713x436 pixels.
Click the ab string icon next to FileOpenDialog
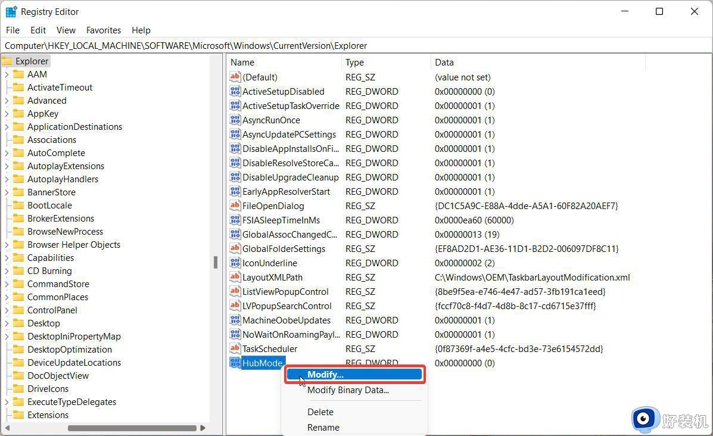pyautogui.click(x=235, y=205)
